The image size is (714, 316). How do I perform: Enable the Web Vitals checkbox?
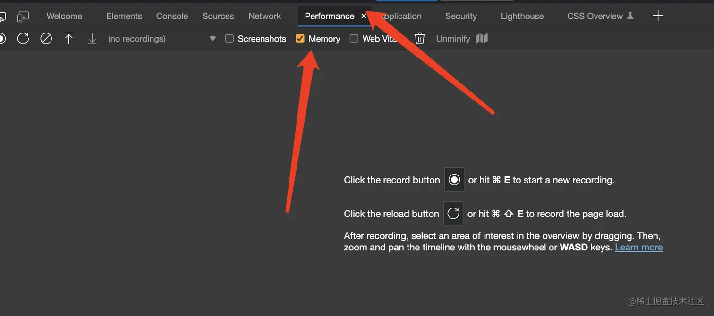354,39
